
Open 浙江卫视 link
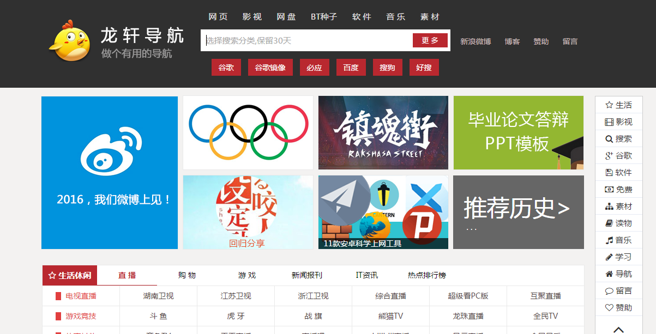pyautogui.click(x=314, y=296)
